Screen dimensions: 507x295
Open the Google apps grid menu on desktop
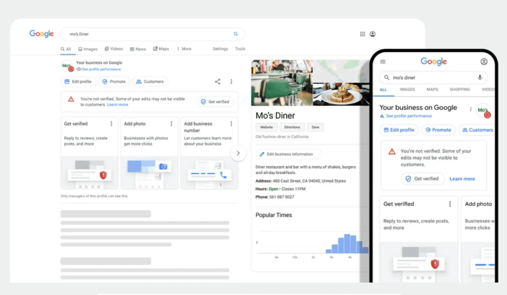pos(362,34)
